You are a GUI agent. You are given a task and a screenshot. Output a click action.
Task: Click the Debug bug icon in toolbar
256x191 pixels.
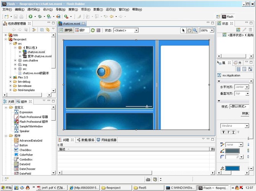39,17
